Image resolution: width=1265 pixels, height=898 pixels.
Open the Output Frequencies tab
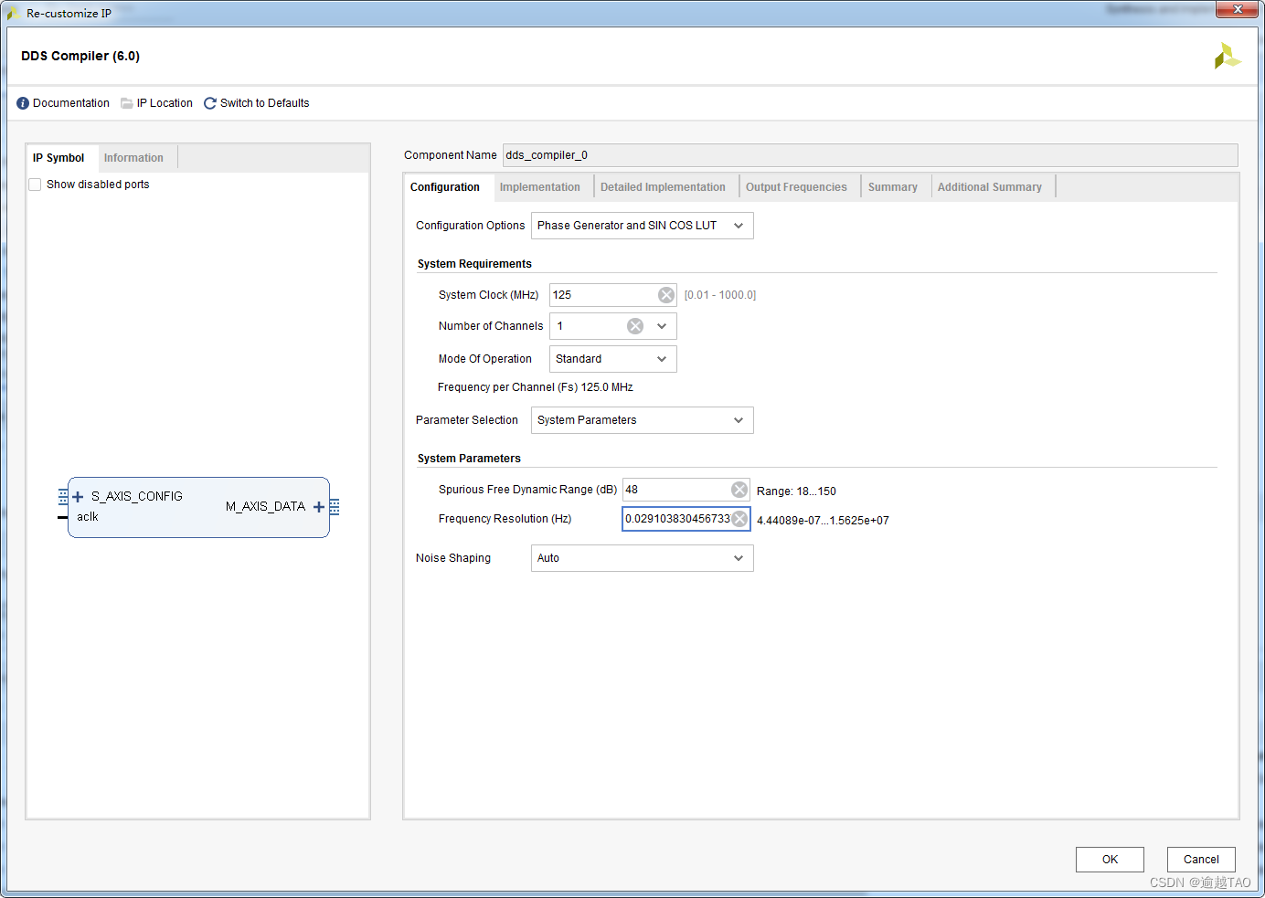coord(796,187)
